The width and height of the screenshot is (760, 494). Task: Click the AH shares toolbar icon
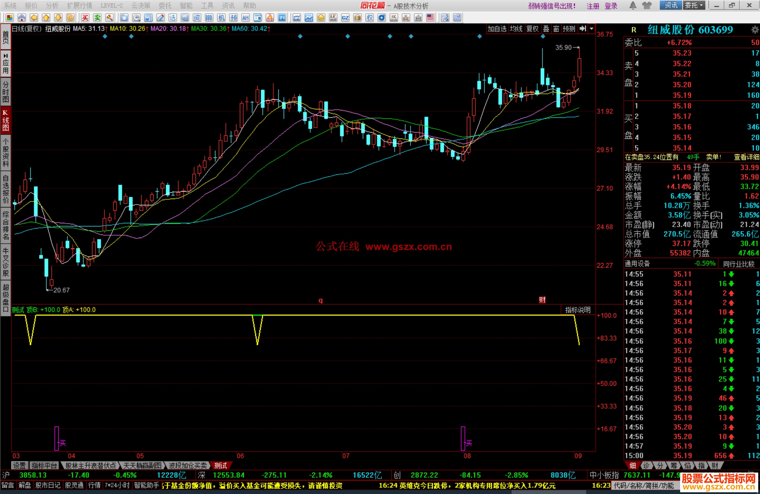[x=246, y=18]
